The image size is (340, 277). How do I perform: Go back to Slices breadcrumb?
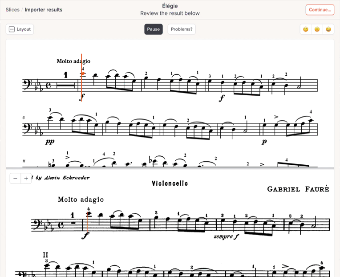(x=12, y=10)
